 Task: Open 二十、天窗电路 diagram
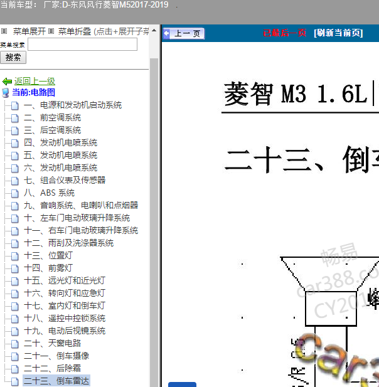point(52,343)
